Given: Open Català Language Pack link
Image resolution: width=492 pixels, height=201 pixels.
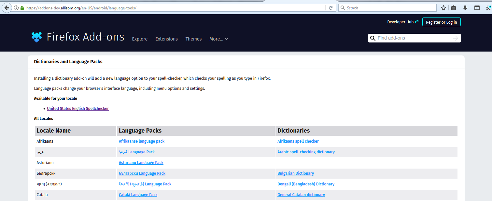Looking at the screenshot, I should coord(138,195).
